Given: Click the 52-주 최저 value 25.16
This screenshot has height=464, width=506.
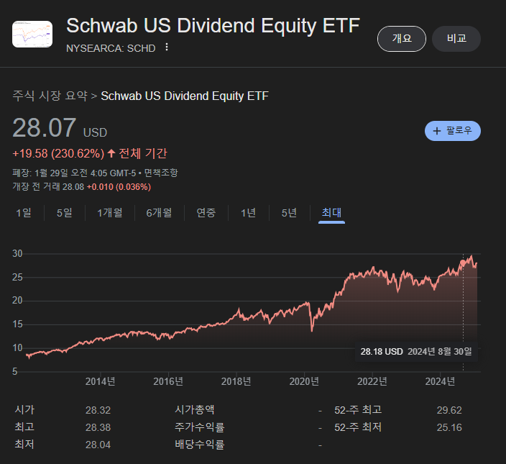Looking at the screenshot, I should 449,427.
